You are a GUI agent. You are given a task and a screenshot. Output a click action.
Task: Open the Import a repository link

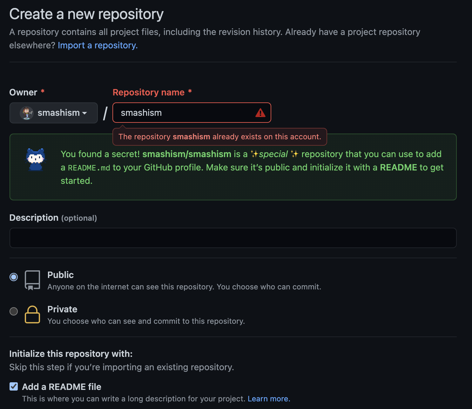(98, 45)
